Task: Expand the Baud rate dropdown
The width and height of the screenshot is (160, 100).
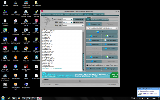Action: point(83,25)
